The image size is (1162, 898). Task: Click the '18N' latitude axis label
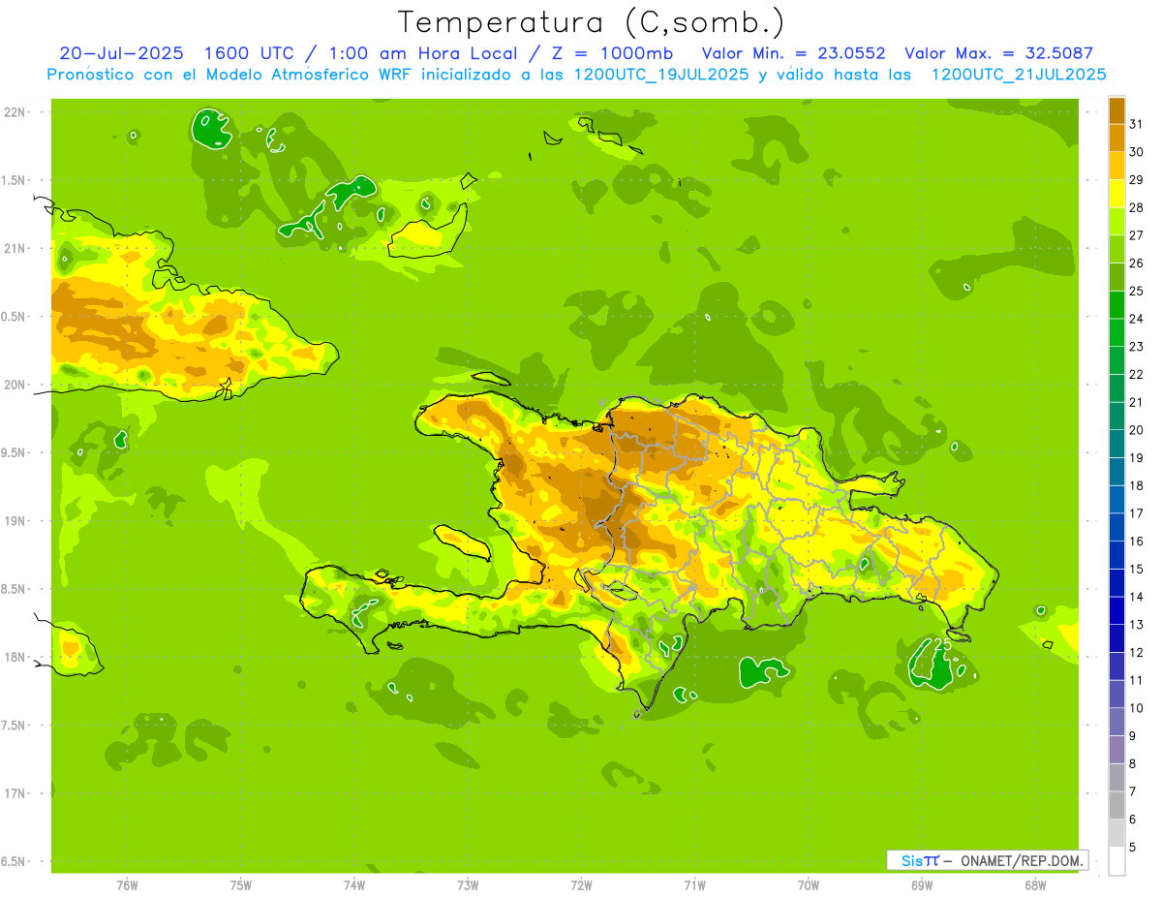pyautogui.click(x=15, y=657)
